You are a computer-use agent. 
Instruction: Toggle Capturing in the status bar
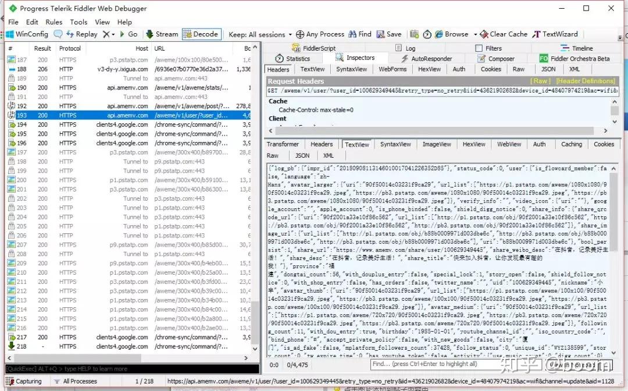[x=24, y=381]
